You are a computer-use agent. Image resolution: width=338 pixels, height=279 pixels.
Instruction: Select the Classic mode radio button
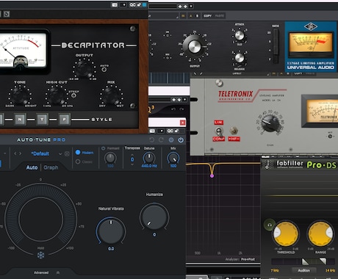point(78,162)
